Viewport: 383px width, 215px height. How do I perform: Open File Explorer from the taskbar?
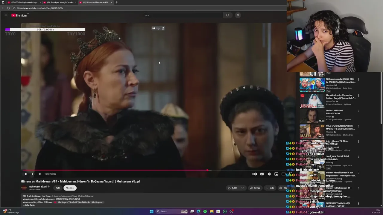click(212, 211)
